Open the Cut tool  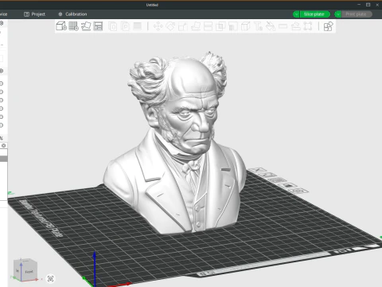(208, 26)
